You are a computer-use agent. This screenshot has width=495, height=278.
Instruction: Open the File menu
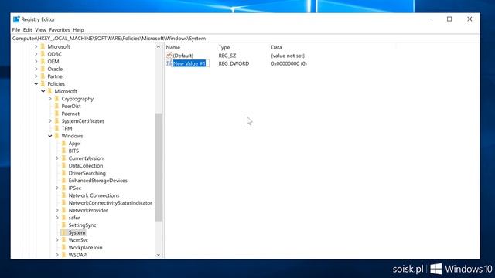(x=15, y=30)
